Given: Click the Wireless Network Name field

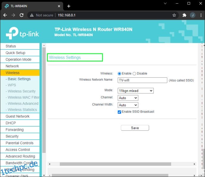Looking at the screenshot, I should [142, 80].
